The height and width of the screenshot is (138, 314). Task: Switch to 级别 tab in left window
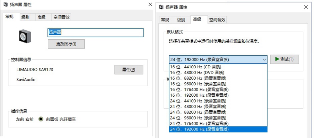click(25, 17)
